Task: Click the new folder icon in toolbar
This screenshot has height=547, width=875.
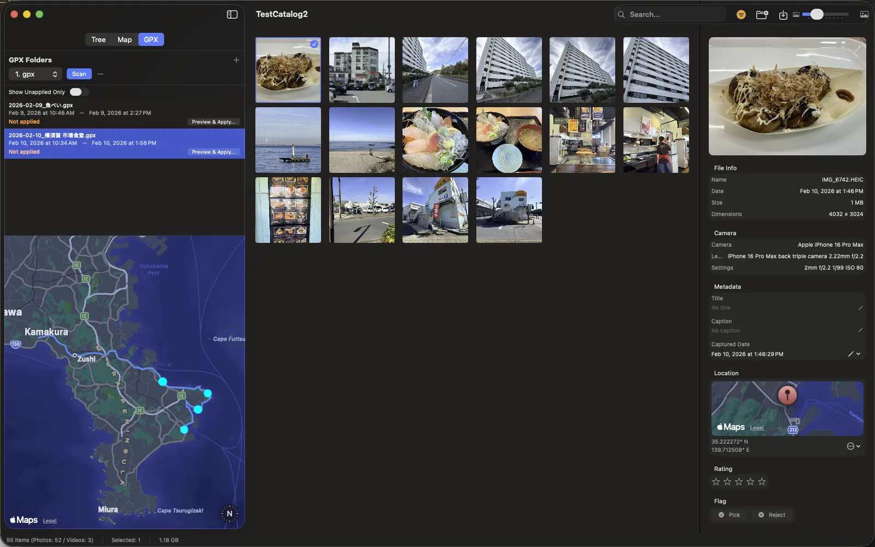Action: point(762,14)
